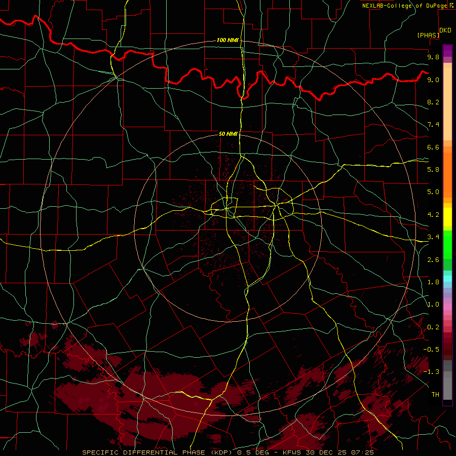Click the 0.2 scale value

click(x=433, y=327)
